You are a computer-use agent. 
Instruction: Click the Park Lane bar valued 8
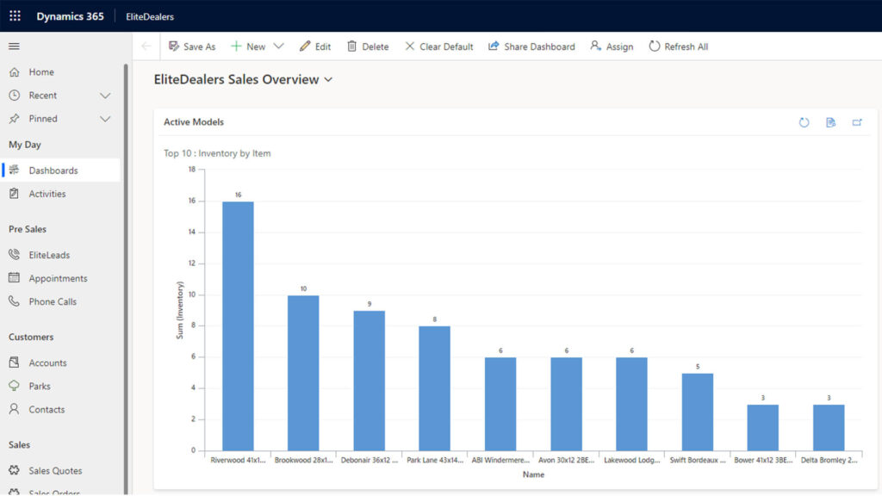click(434, 388)
